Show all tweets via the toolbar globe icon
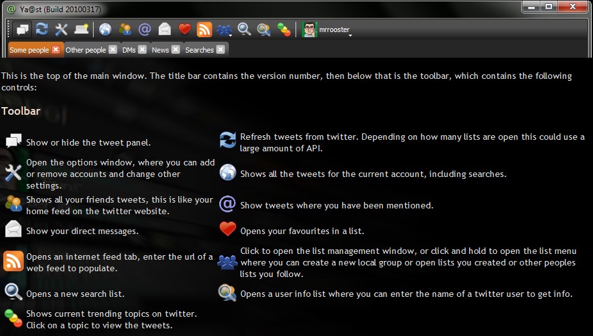This screenshot has height=336, width=593. click(106, 29)
